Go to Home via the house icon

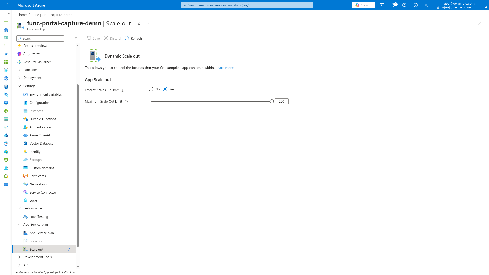[6, 30]
